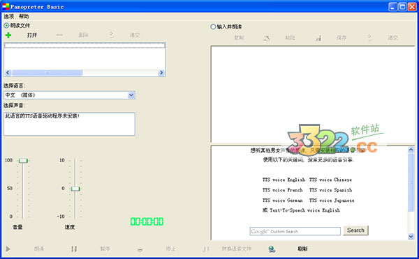The height and width of the screenshot is (259, 419).
Task: Click the green plus Open file icon
Action: click(x=8, y=35)
